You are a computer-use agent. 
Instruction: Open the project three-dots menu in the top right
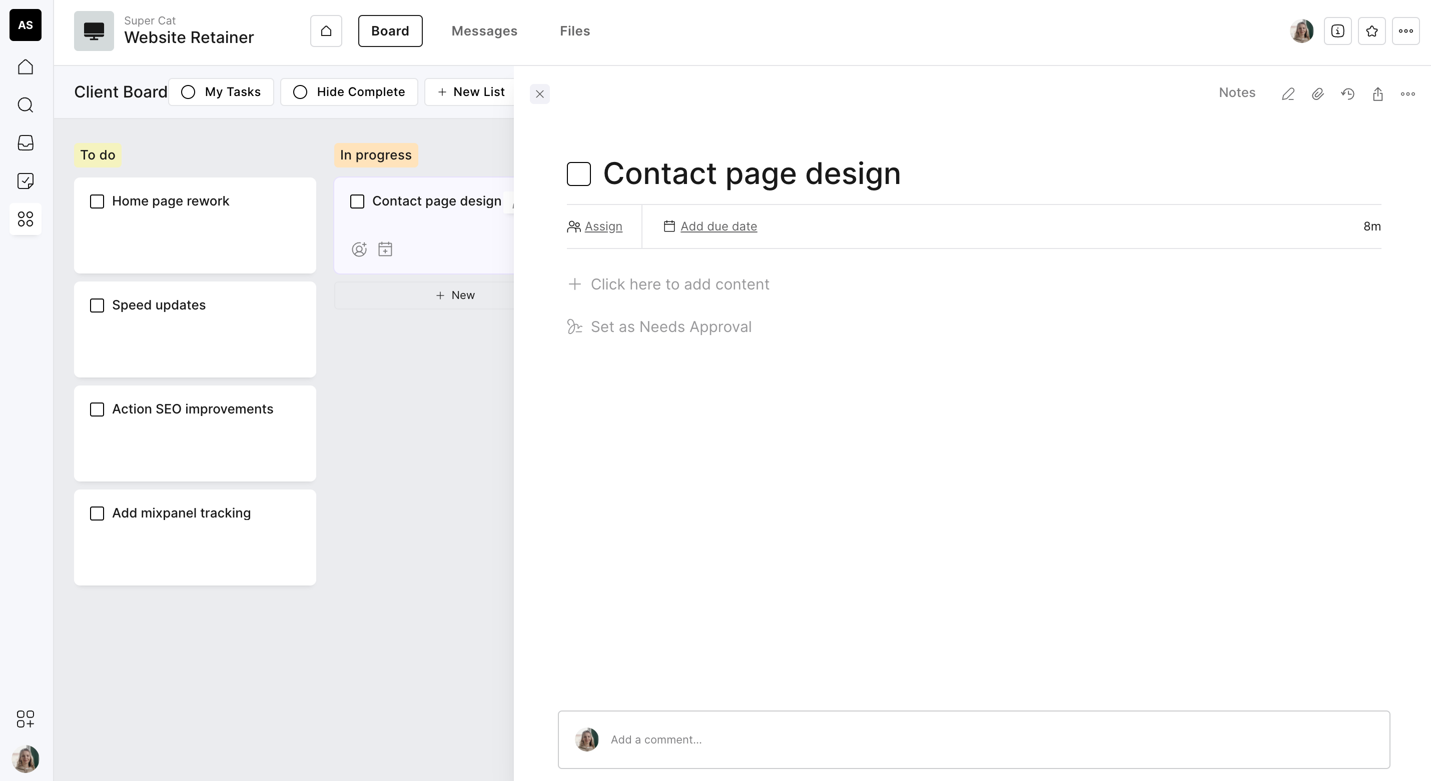1405,31
